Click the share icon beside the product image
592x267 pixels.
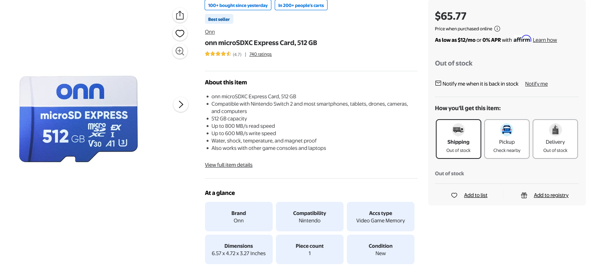click(x=180, y=16)
